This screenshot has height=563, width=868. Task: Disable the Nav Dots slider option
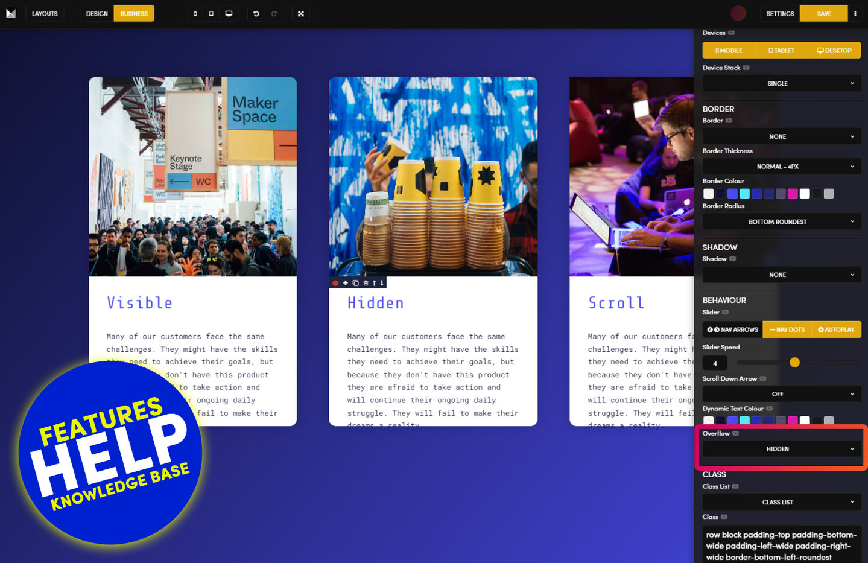(x=787, y=329)
